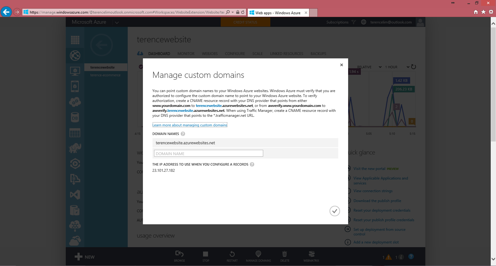Click the NEW button in command bar

coord(85,257)
